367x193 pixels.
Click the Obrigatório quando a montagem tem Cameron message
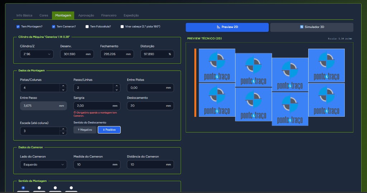pyautogui.click(x=95, y=114)
